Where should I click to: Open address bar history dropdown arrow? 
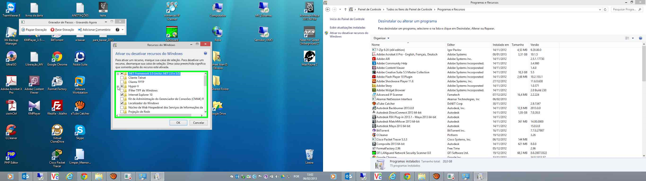(600, 9)
